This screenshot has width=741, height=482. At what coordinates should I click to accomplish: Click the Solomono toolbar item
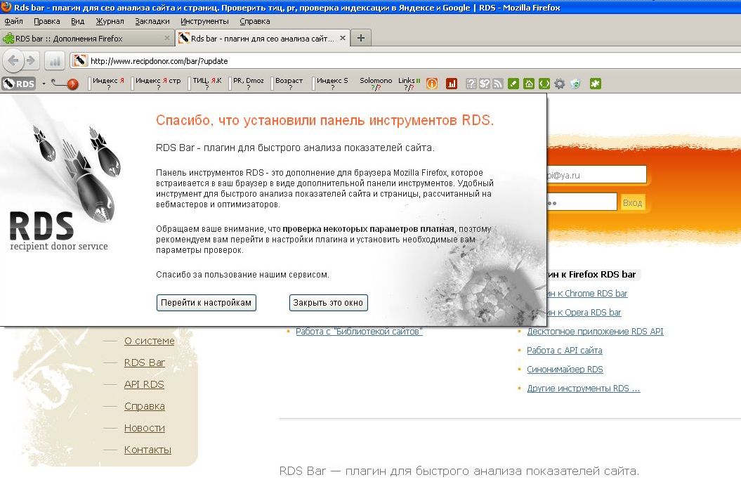[x=376, y=84]
